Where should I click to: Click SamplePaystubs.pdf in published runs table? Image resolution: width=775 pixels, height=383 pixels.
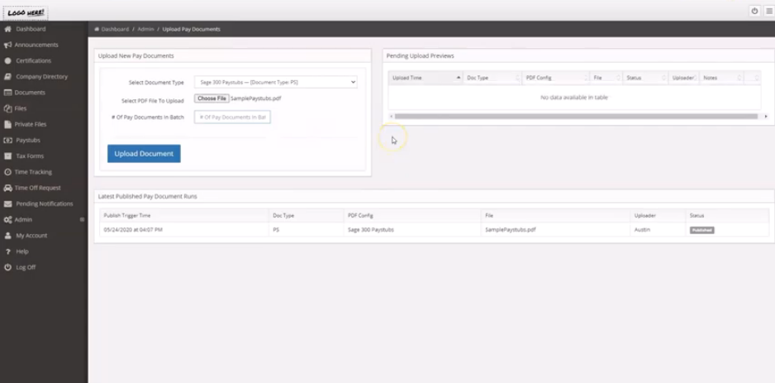[511, 230]
